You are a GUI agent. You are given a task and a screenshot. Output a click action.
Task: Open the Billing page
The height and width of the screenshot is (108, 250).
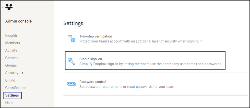tap(10, 80)
